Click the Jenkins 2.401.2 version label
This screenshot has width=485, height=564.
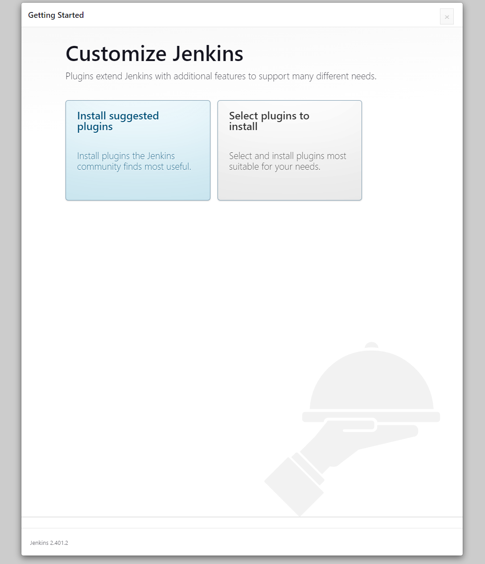point(49,543)
